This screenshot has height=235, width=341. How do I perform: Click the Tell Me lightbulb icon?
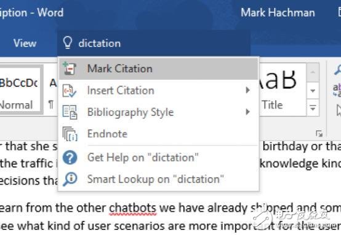68,42
